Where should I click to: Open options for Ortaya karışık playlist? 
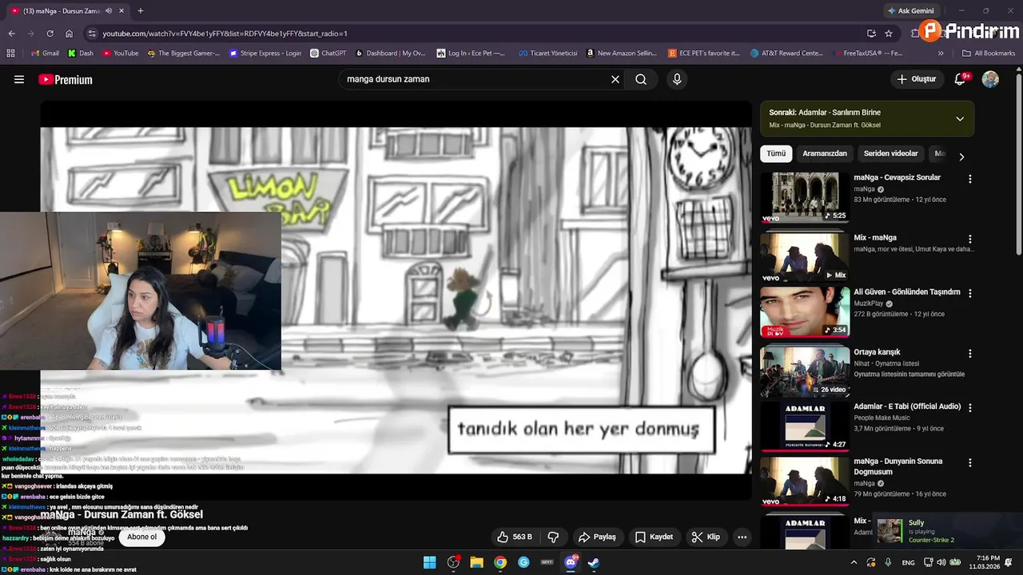970,353
